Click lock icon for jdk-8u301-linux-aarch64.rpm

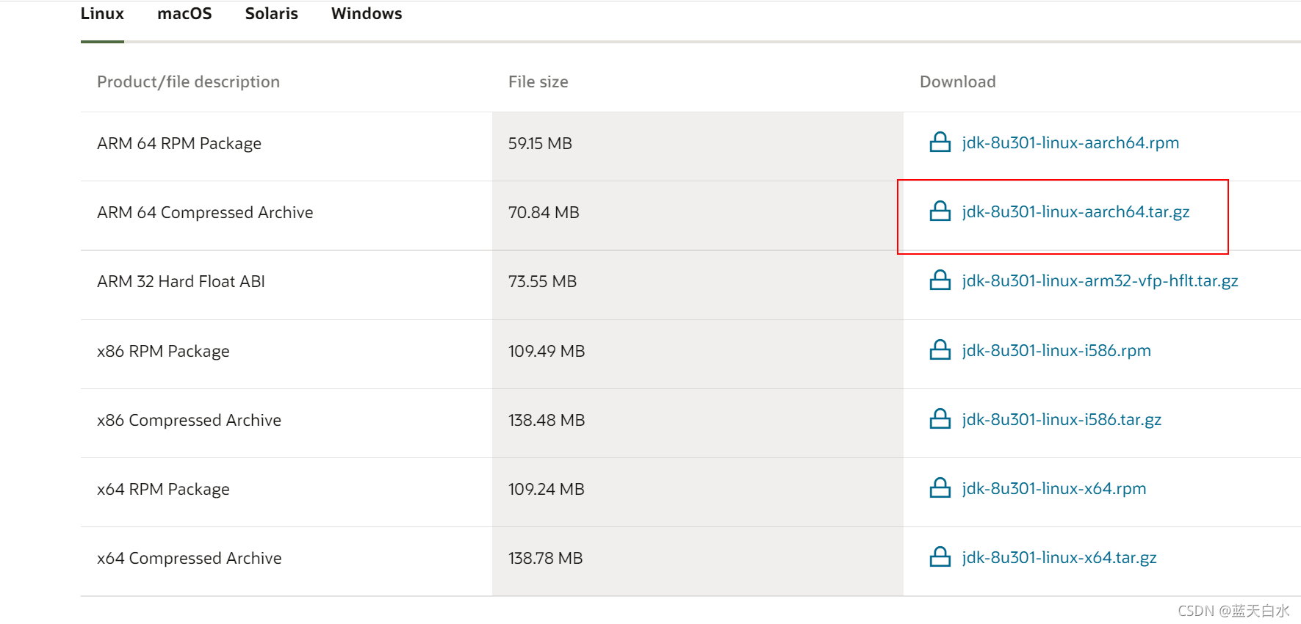[940, 142]
